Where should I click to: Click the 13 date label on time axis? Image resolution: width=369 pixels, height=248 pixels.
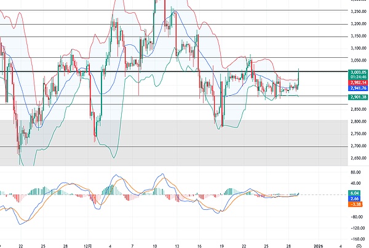[176, 244]
